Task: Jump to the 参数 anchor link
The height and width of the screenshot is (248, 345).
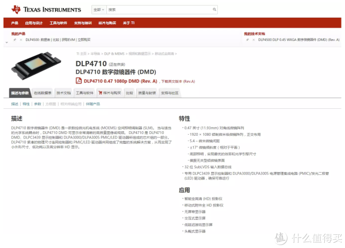Action: tap(37, 104)
